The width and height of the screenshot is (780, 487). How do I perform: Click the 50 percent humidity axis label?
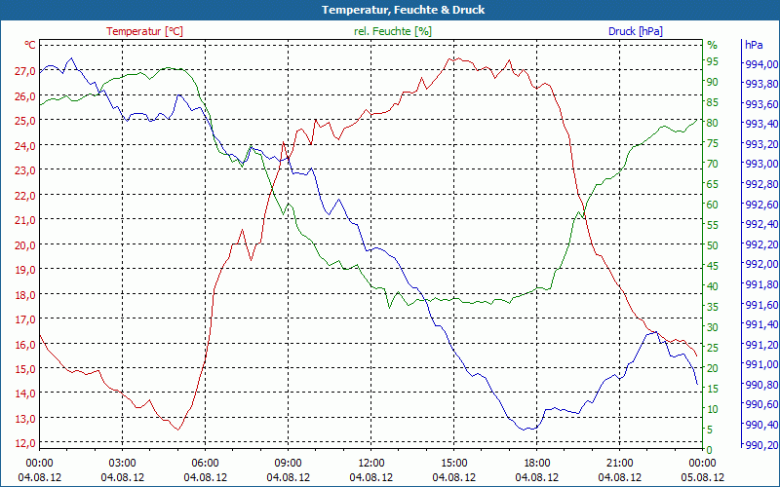coord(713,245)
